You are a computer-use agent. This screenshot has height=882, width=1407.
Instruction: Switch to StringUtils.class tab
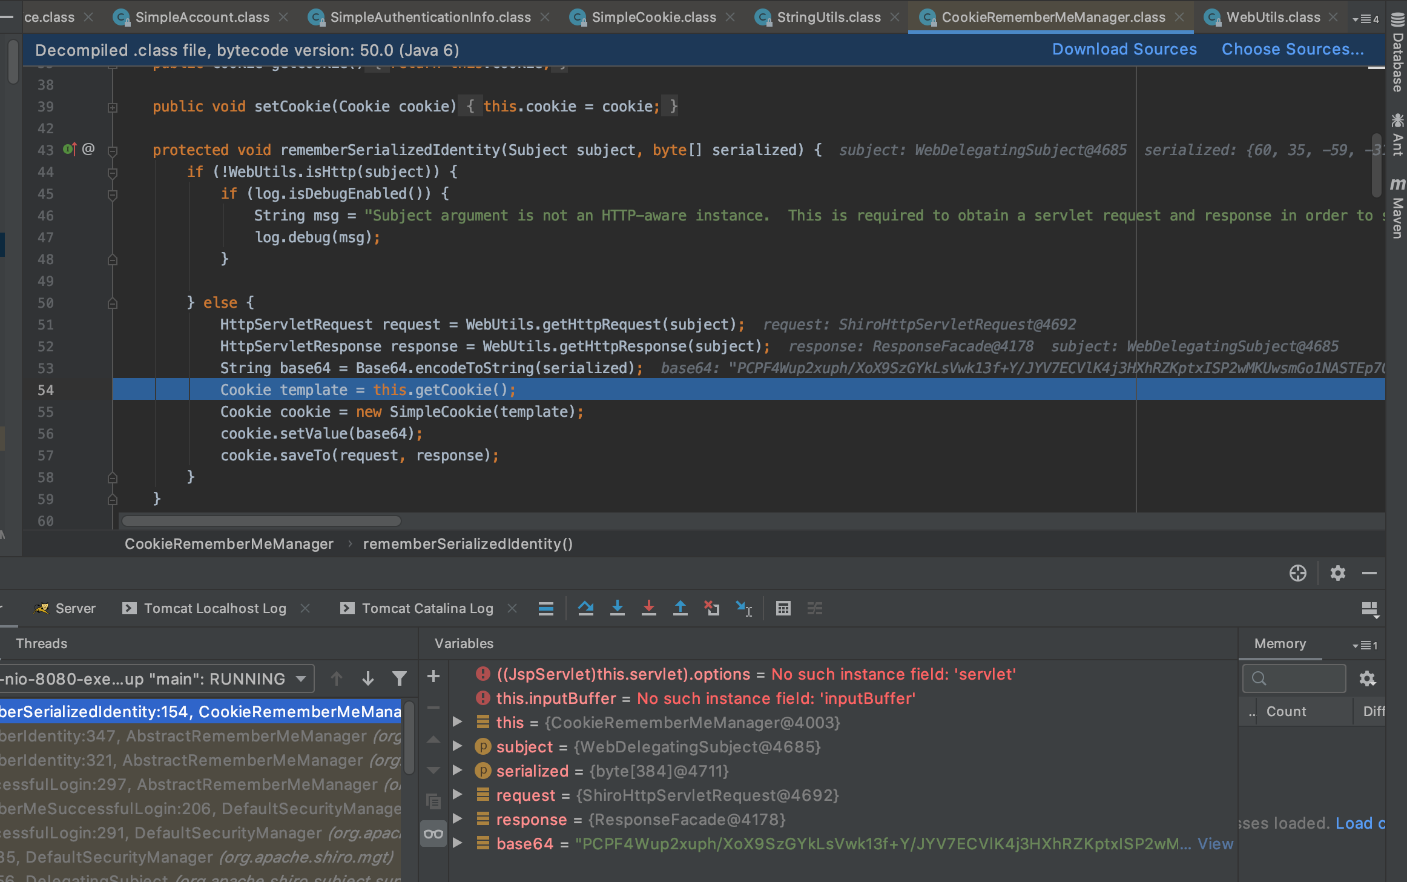pos(829,17)
